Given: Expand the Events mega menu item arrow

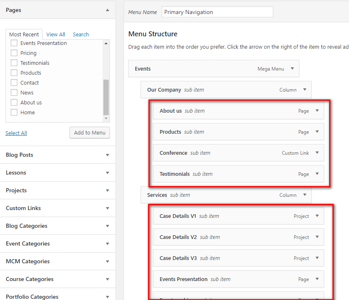Looking at the screenshot, I should (x=292, y=69).
